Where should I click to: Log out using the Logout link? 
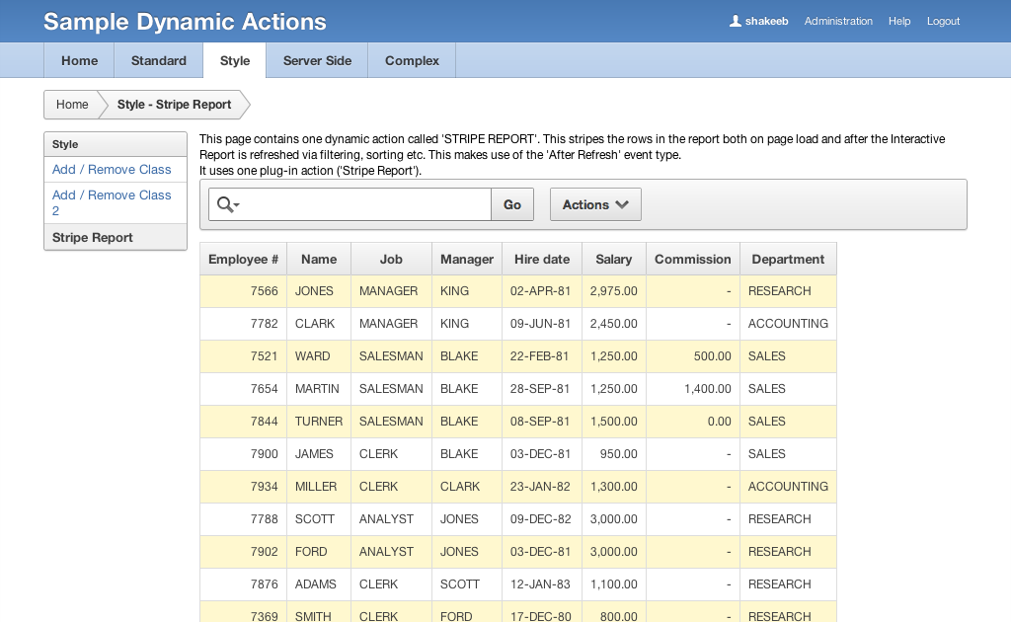click(943, 21)
